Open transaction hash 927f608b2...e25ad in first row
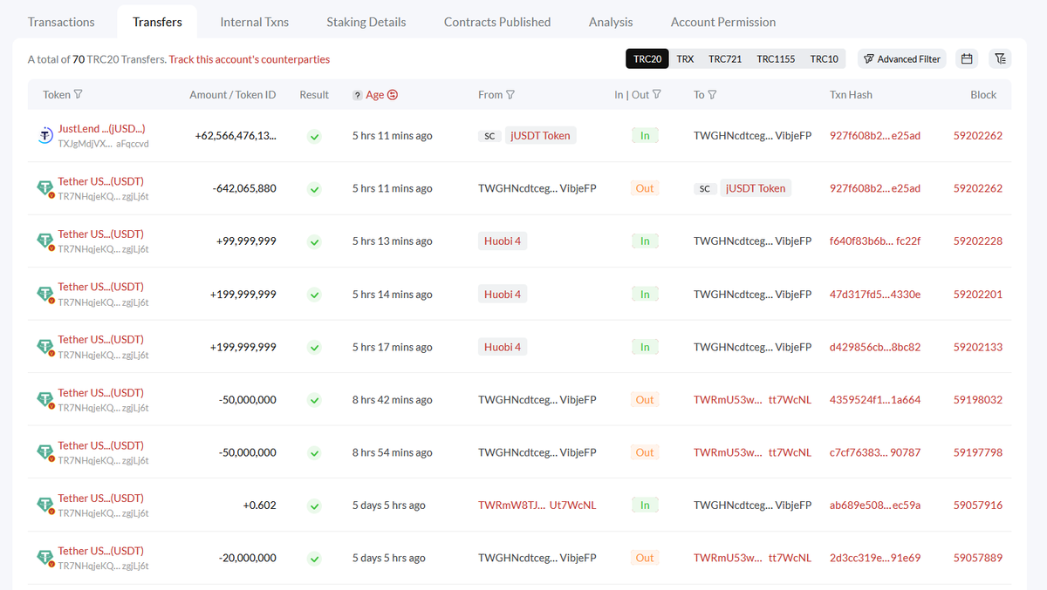 875,136
